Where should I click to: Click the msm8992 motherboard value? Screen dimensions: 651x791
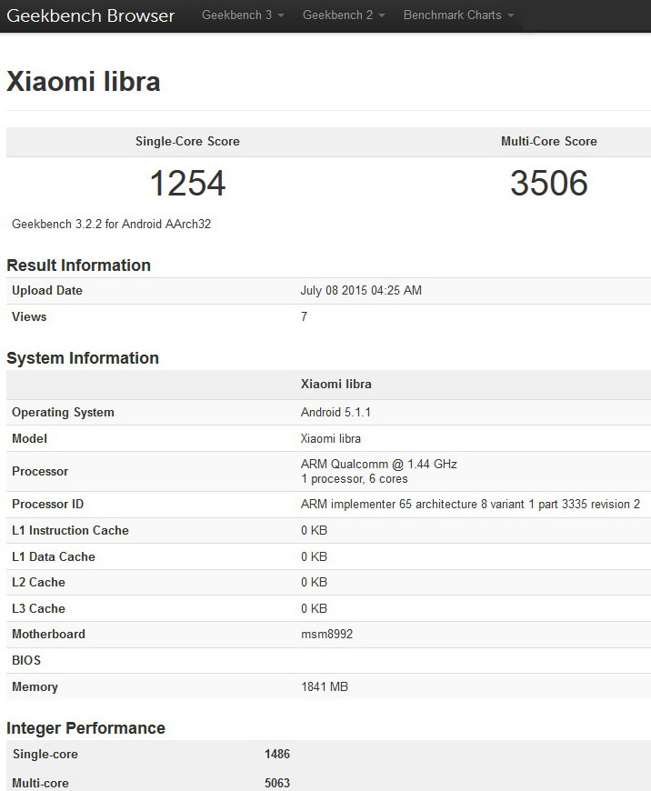click(x=326, y=634)
